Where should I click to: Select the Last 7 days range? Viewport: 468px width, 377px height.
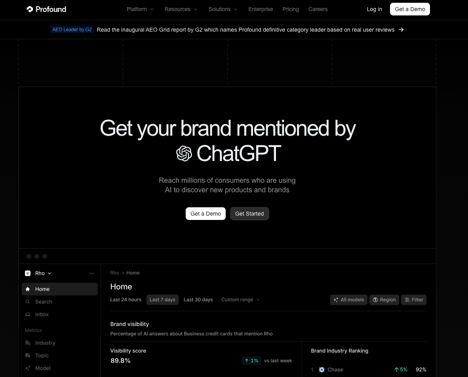(x=162, y=300)
